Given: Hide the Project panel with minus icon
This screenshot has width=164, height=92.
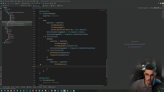Looking at the screenshot, I should pos(31,6).
